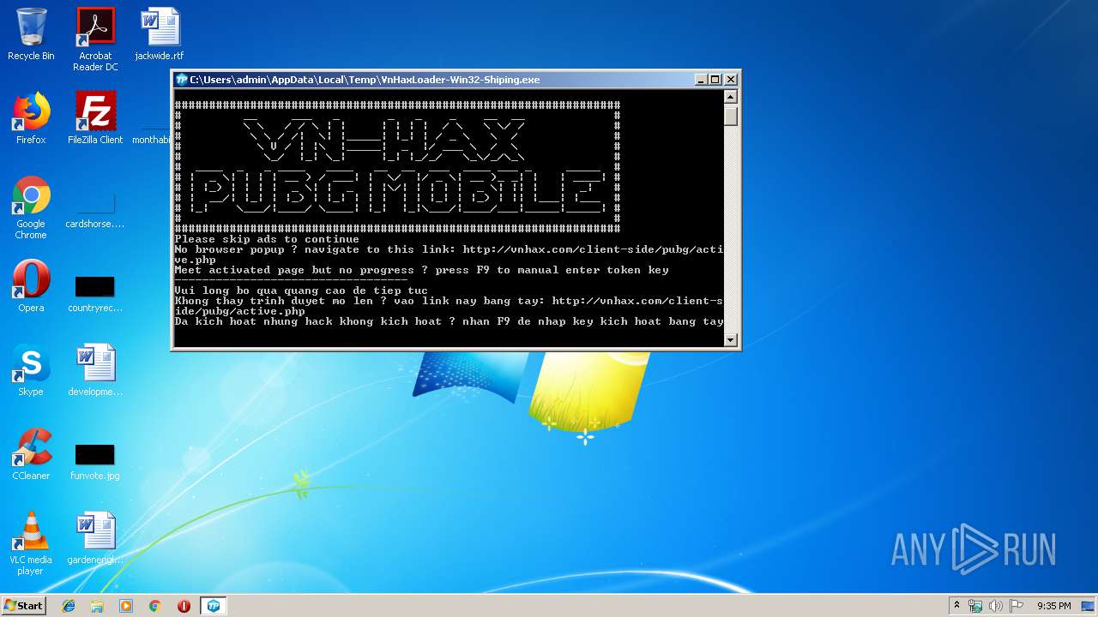Click the 'No browser popup' link line

click(x=449, y=255)
